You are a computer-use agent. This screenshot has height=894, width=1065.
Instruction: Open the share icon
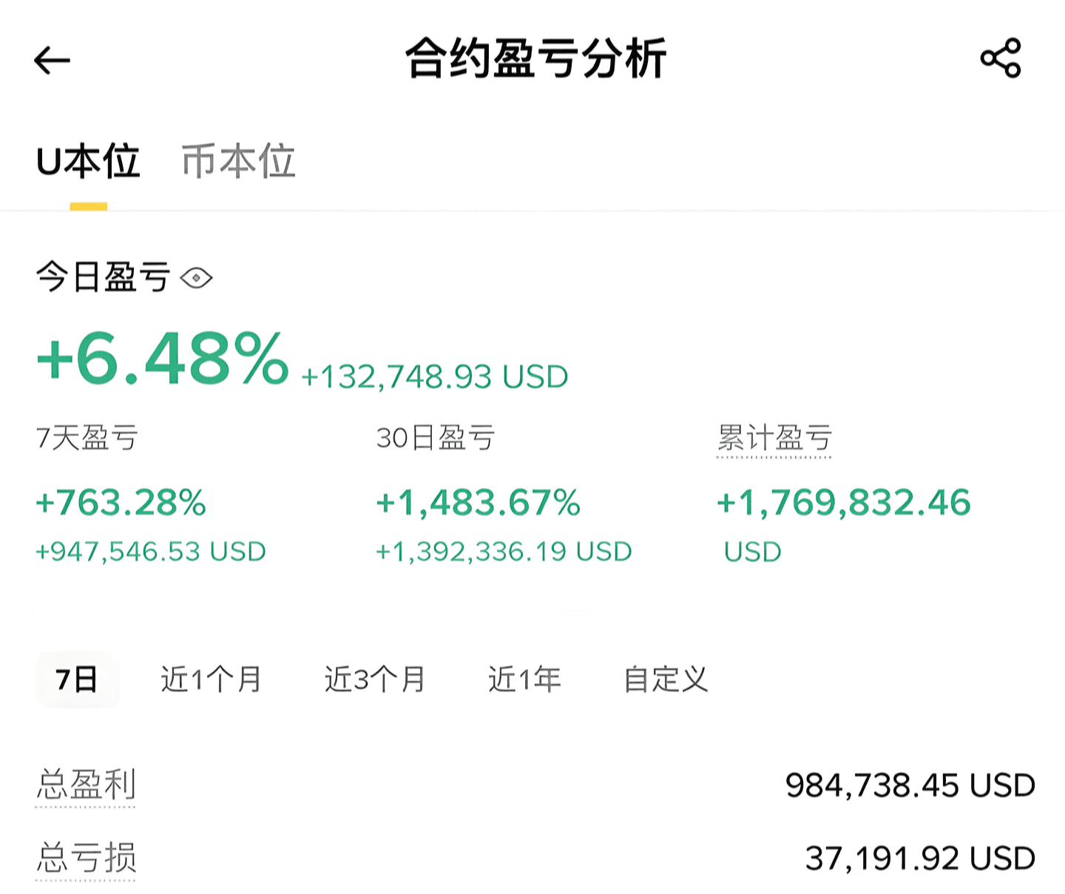pyautogui.click(x=1001, y=58)
